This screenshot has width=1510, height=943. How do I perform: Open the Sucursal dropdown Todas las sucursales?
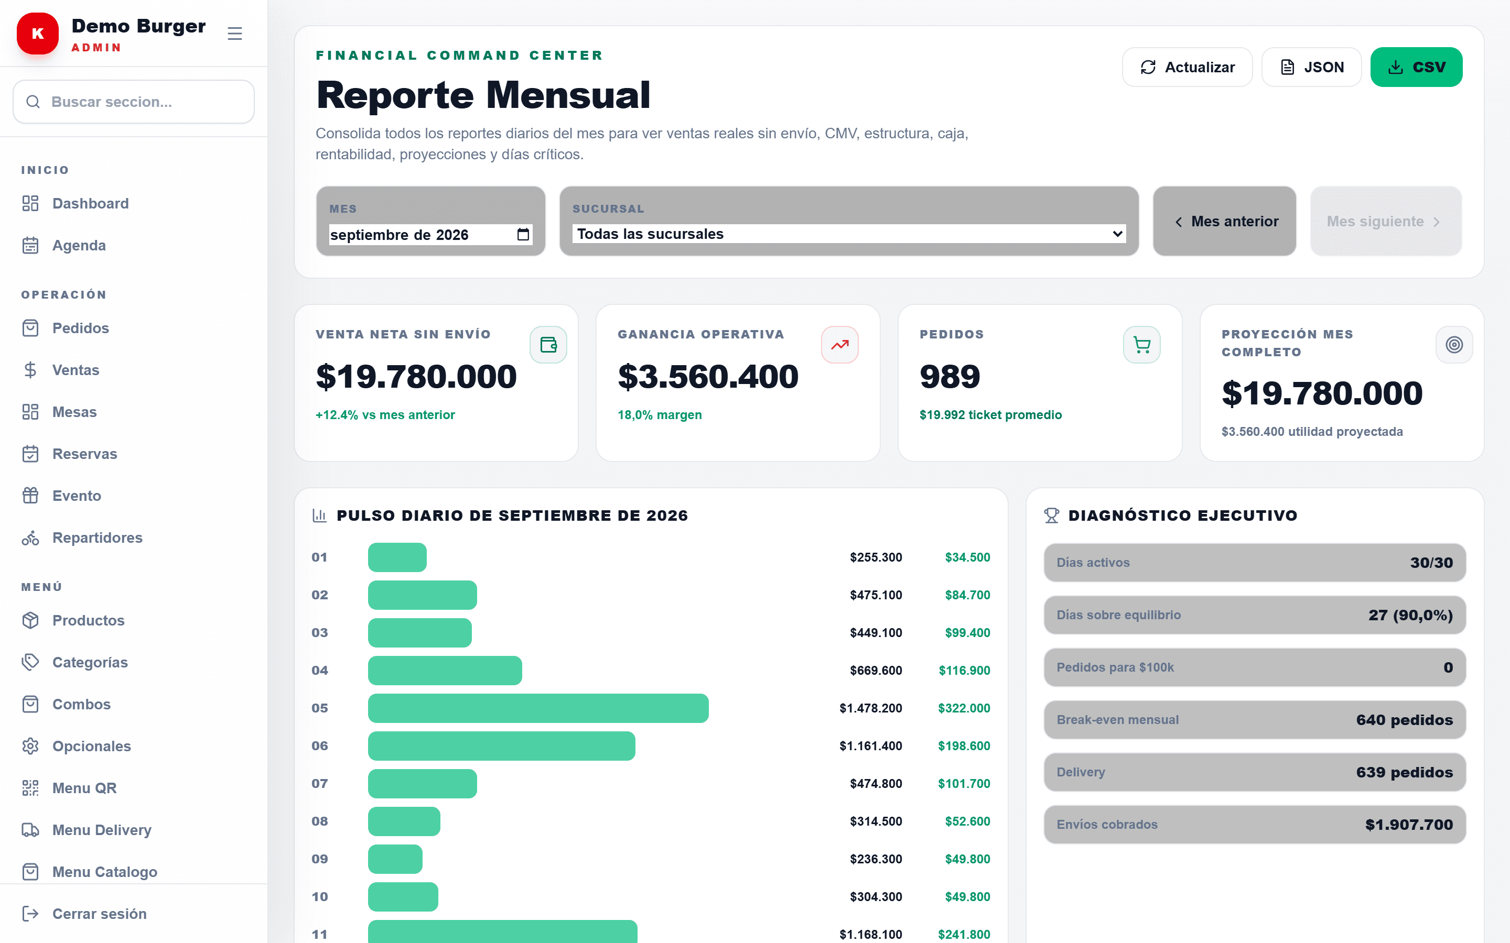[x=849, y=234]
